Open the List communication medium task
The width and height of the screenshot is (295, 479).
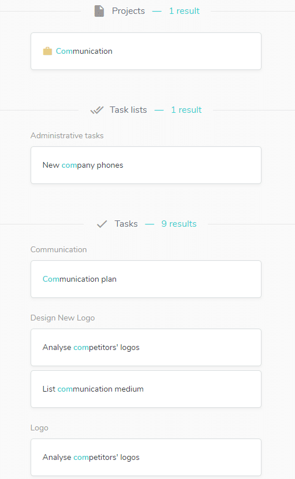tap(146, 389)
